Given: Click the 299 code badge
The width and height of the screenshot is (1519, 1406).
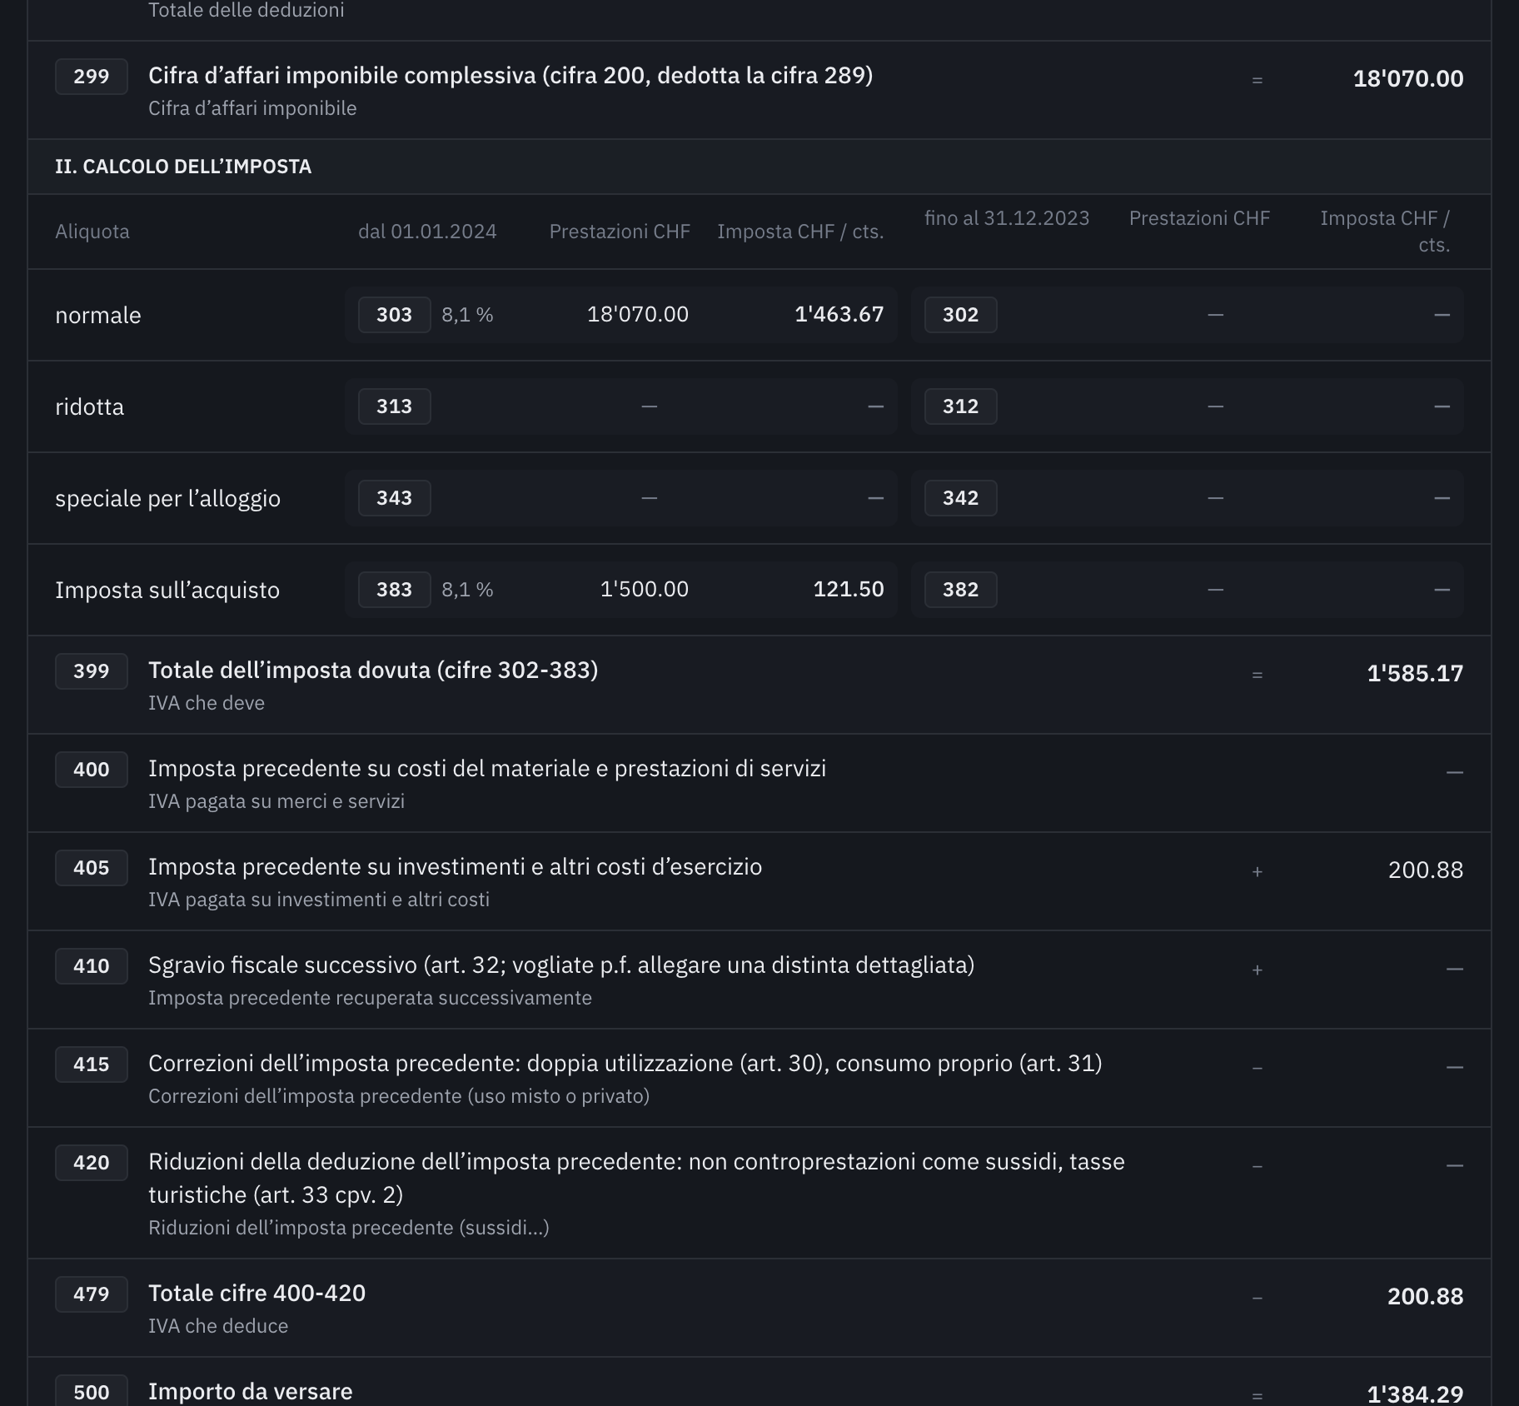Looking at the screenshot, I should coord(92,77).
